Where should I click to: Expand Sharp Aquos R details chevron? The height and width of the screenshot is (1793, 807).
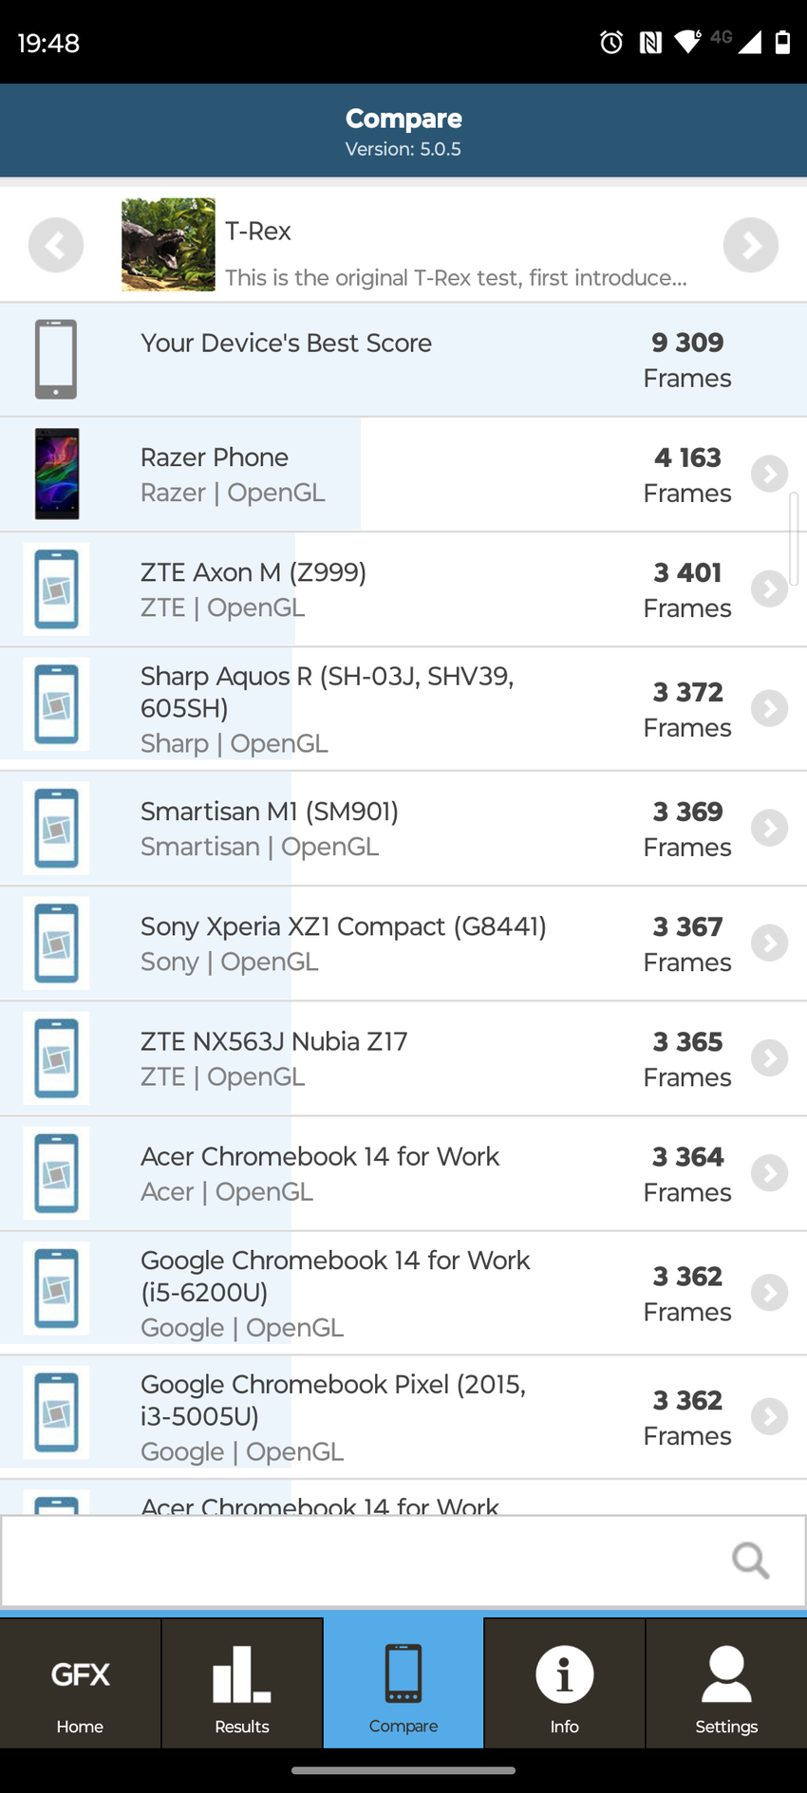[x=769, y=709]
